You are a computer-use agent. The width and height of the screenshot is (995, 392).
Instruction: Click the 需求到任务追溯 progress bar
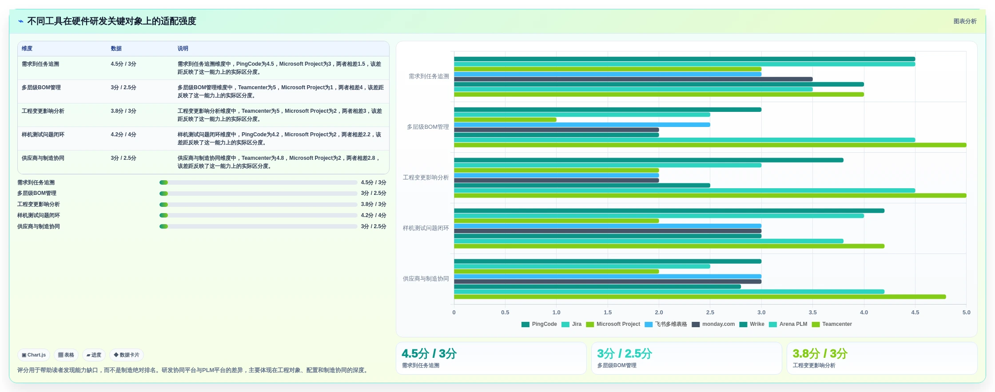[x=259, y=182]
